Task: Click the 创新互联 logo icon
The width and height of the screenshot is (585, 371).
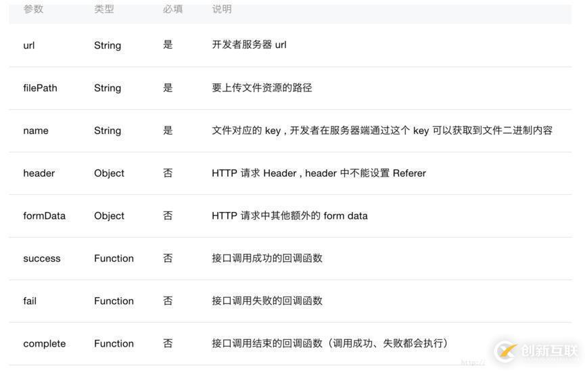Action: pyautogui.click(x=505, y=351)
